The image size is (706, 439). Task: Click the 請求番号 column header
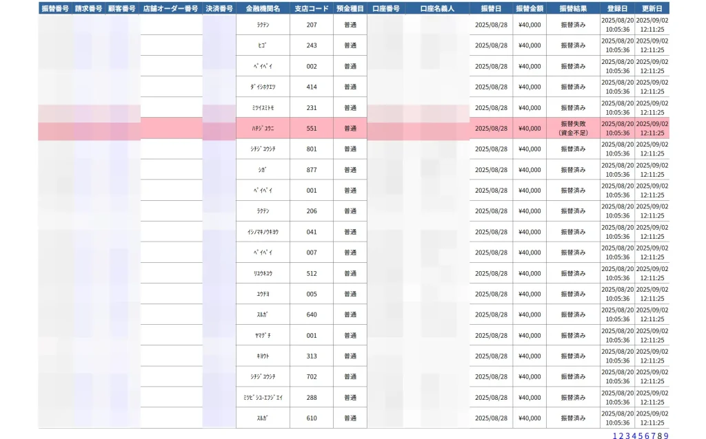click(x=88, y=8)
